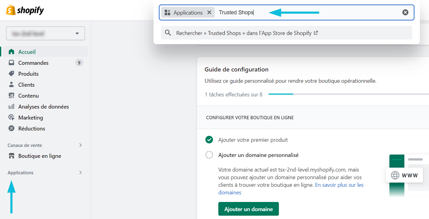Click the Réductions discount icon
Image resolution: width=429 pixels, height=219 pixels.
tap(12, 128)
